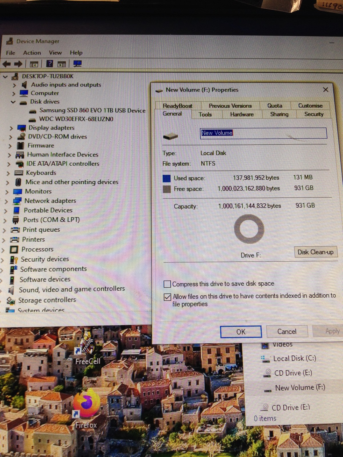Expand the Computer category

[14, 93]
